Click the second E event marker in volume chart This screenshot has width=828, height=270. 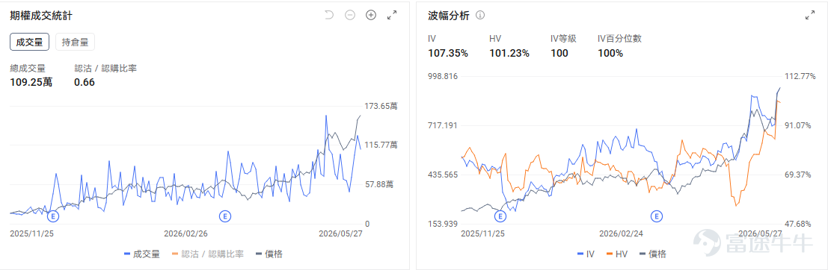[x=225, y=216]
